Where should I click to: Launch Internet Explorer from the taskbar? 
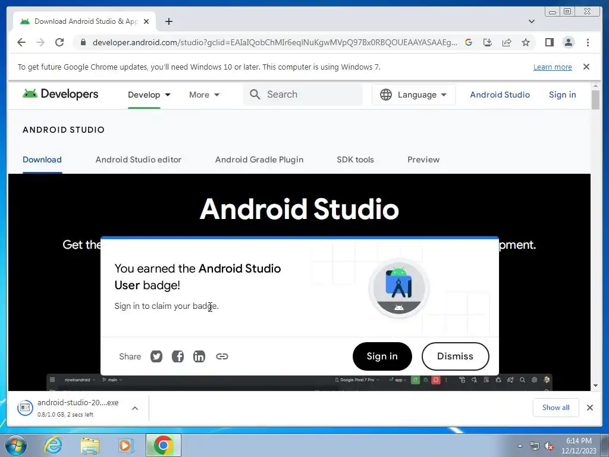(x=53, y=445)
